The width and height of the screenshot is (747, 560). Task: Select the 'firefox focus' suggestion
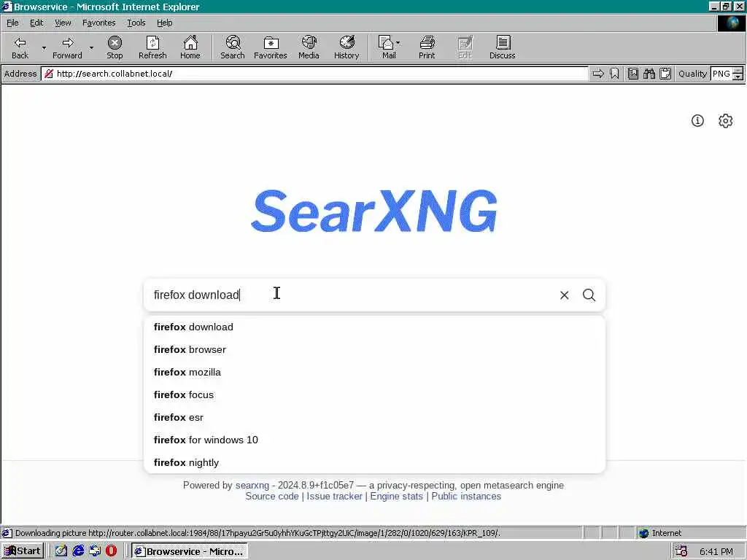(x=374, y=394)
